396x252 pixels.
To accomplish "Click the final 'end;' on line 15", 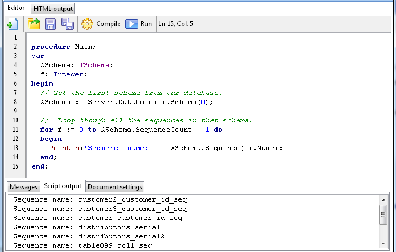I will 40,166.
